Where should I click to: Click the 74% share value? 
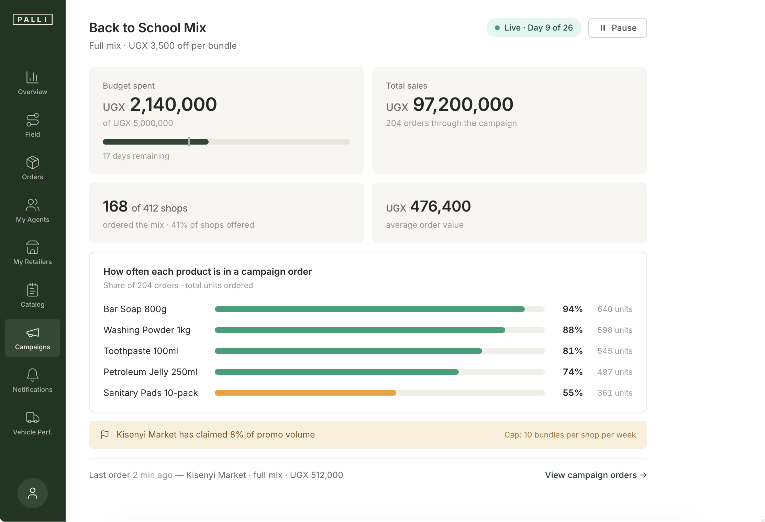(x=573, y=372)
